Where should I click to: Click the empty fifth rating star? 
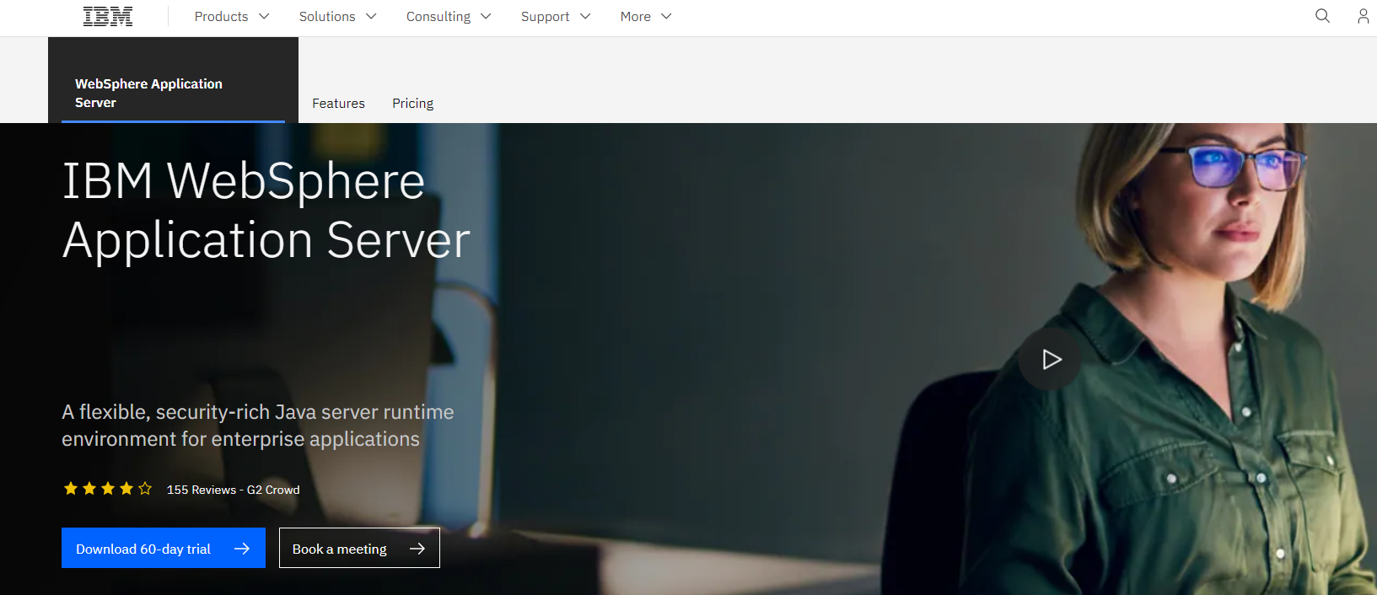click(x=145, y=489)
